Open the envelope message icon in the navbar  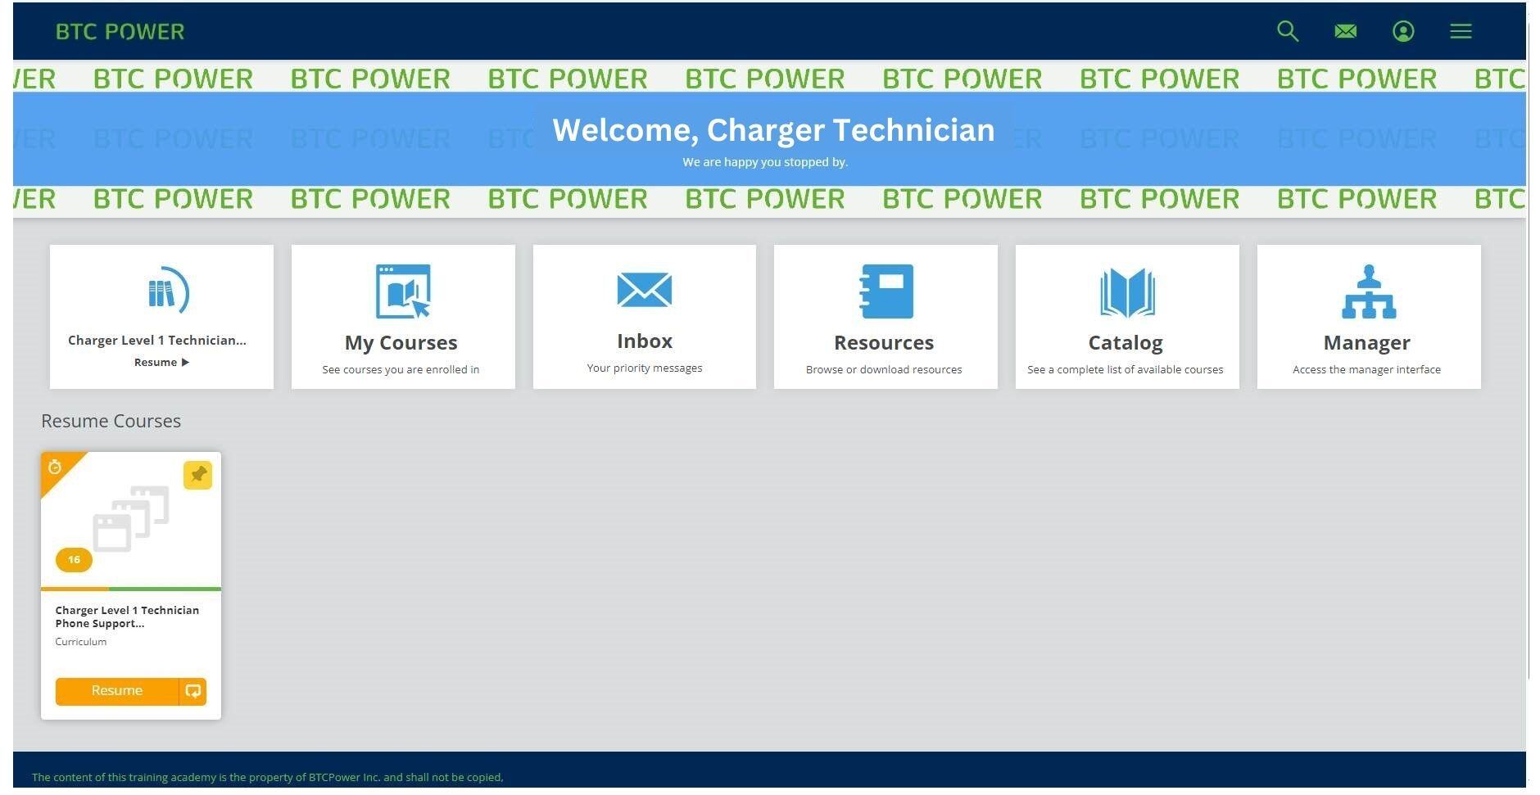1345,30
